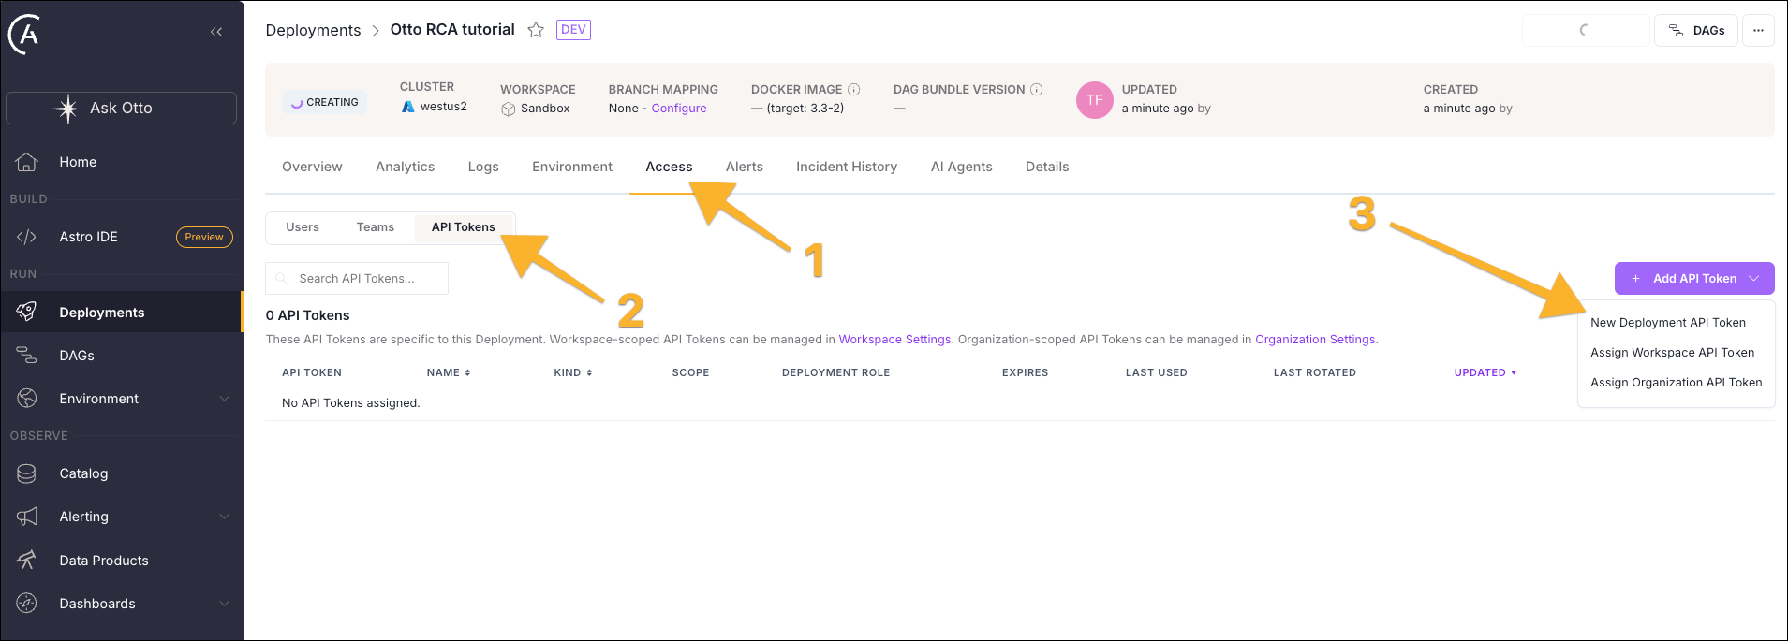Viewport: 1788px width, 641px height.
Task: Click the DAGs sidebar icon
Action: coord(26,356)
